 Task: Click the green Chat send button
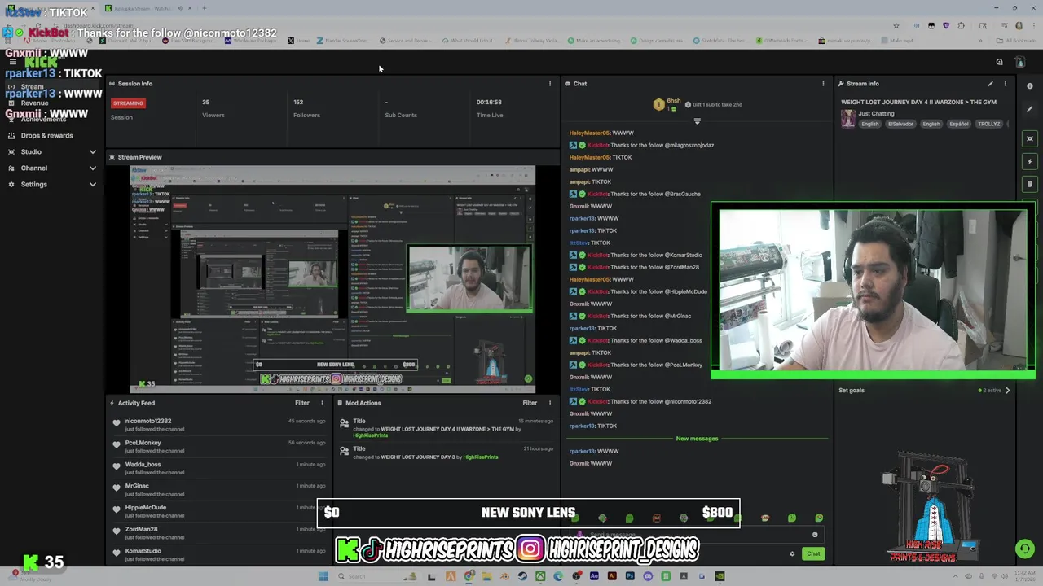click(813, 554)
